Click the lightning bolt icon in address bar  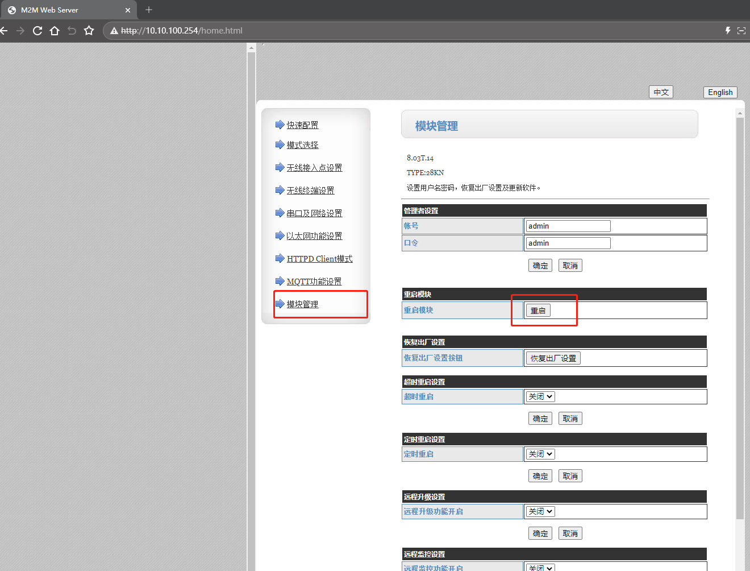coord(727,31)
